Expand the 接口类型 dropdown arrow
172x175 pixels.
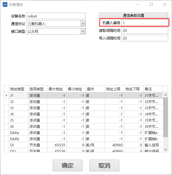click(83, 31)
